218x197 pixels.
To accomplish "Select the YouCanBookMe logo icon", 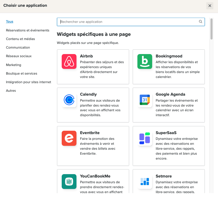I will 69,181.
